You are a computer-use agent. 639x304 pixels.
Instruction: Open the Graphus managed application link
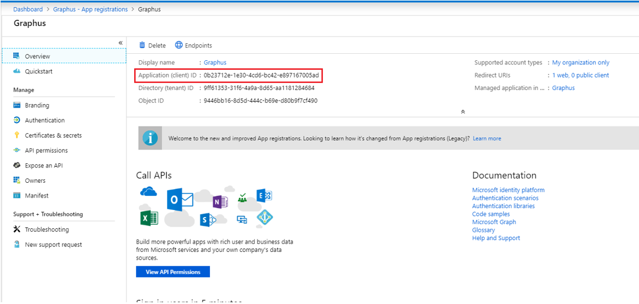(563, 88)
